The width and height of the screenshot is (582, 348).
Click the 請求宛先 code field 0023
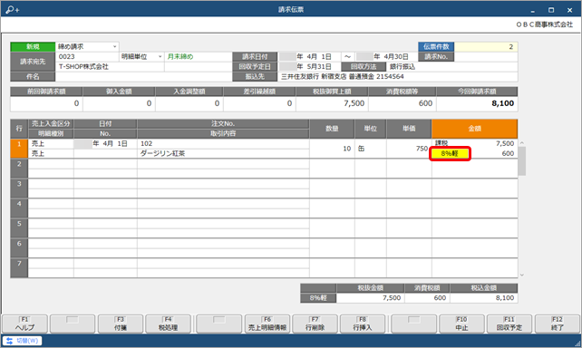tap(88, 57)
